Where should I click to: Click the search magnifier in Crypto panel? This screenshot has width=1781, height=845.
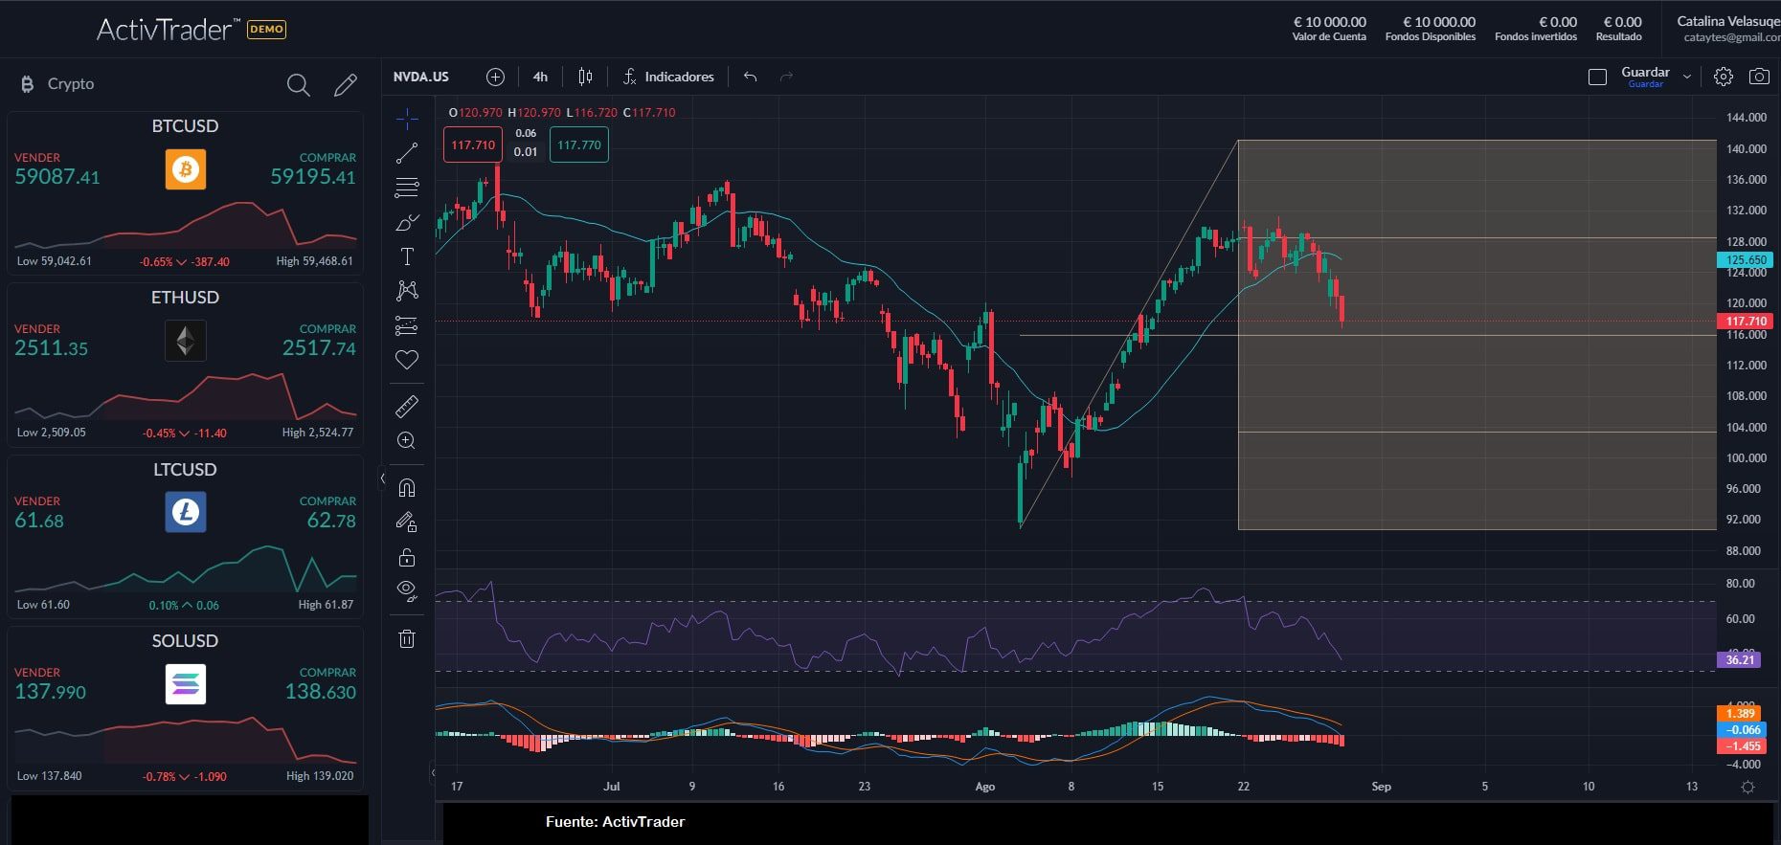tap(298, 85)
